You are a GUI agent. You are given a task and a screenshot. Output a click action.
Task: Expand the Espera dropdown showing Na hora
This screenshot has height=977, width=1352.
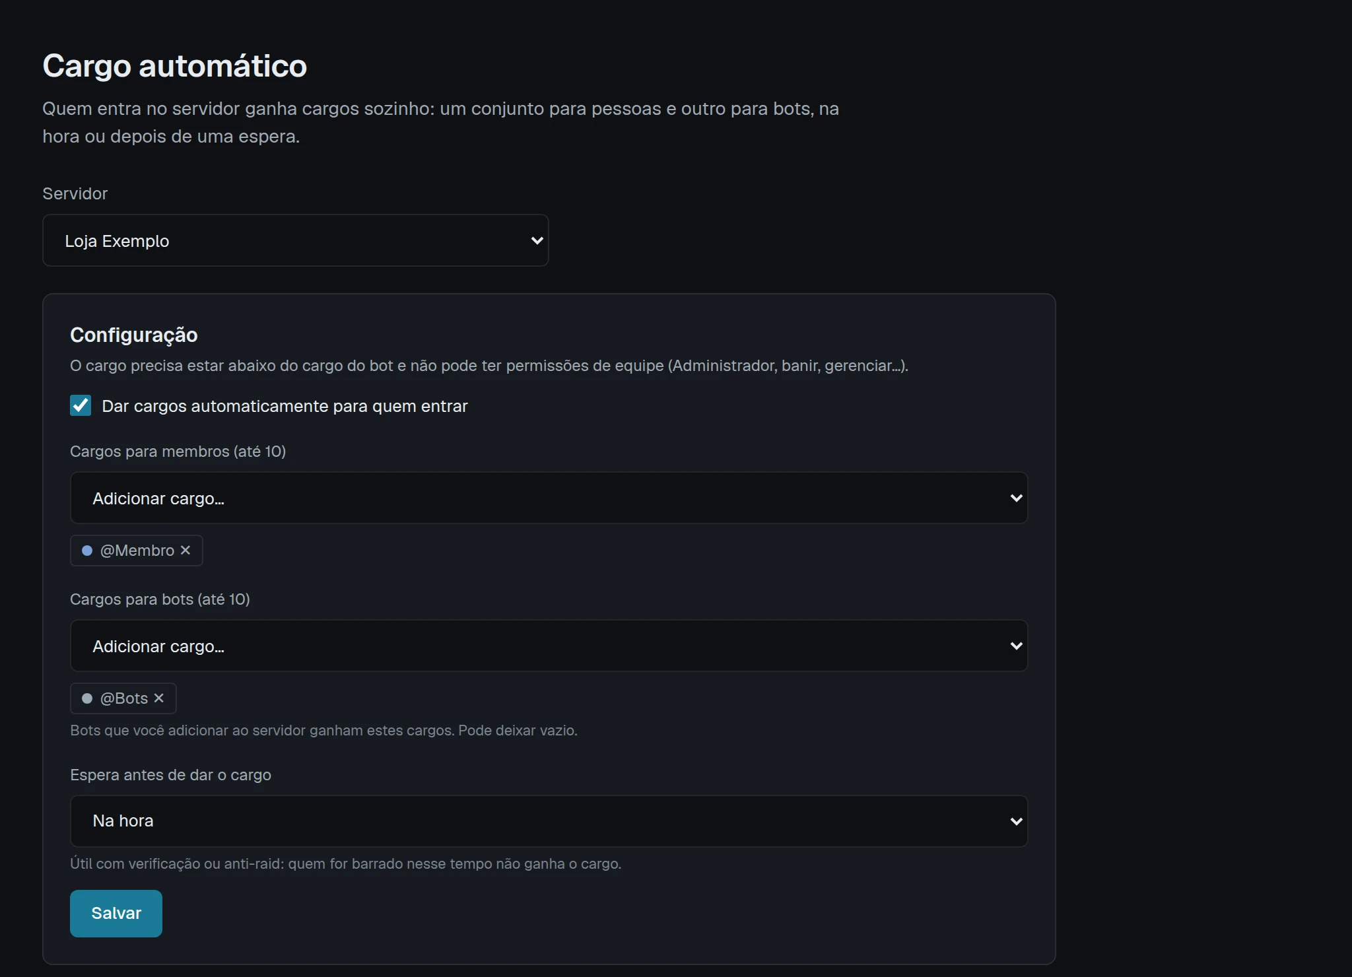(x=549, y=821)
